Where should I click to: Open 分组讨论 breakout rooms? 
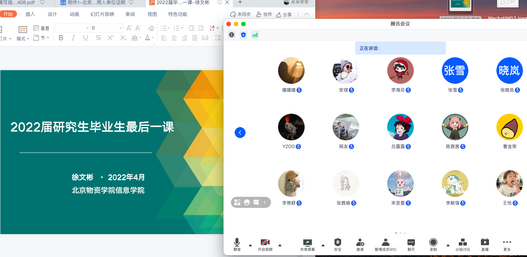[462, 243]
